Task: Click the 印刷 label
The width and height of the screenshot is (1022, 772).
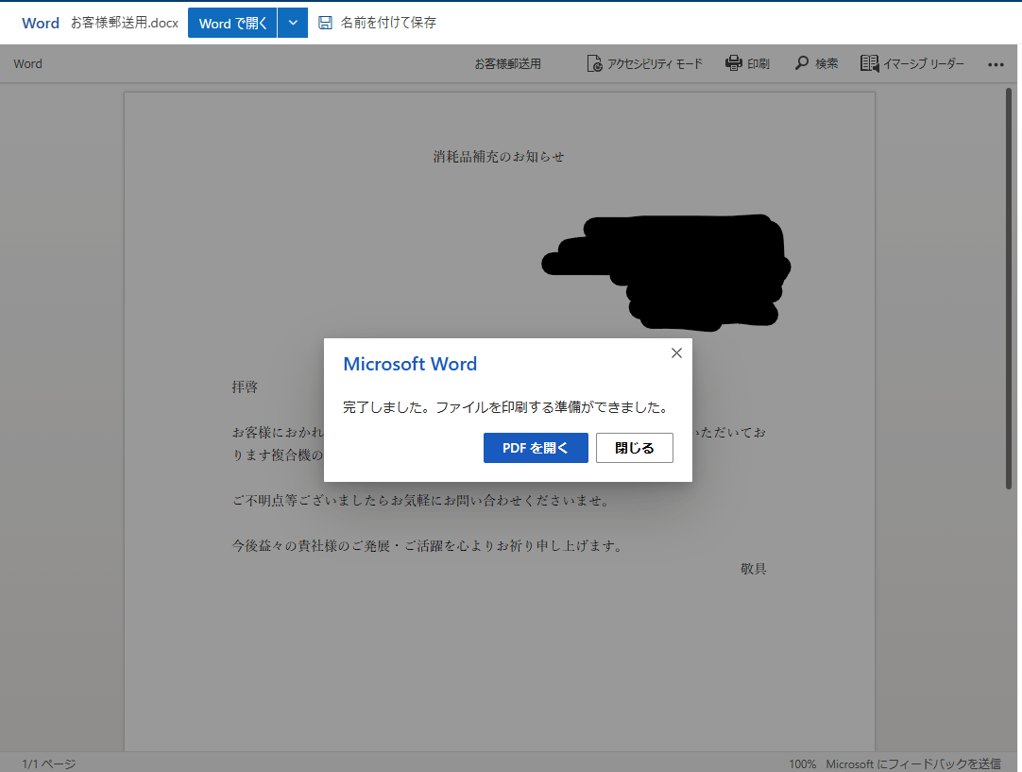Action: (x=758, y=64)
